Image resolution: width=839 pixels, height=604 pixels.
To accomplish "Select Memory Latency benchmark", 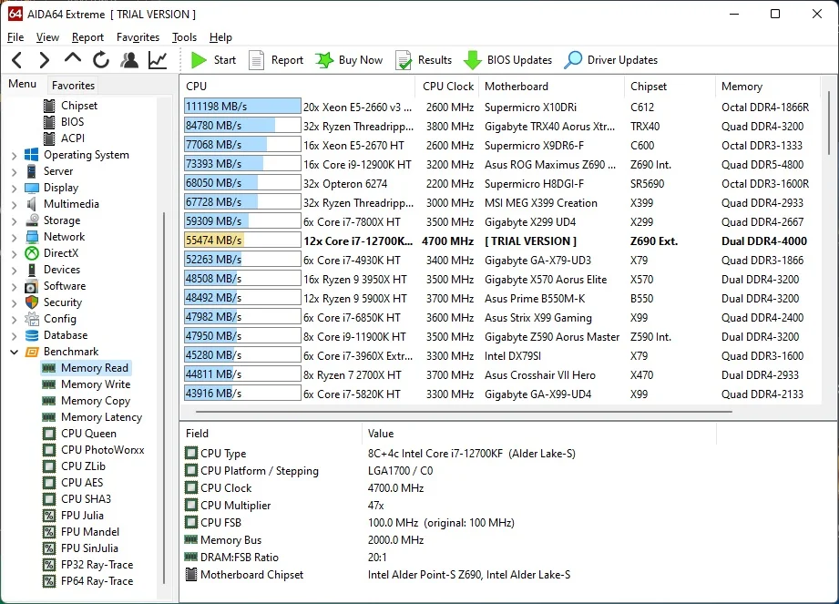I will coord(101,416).
